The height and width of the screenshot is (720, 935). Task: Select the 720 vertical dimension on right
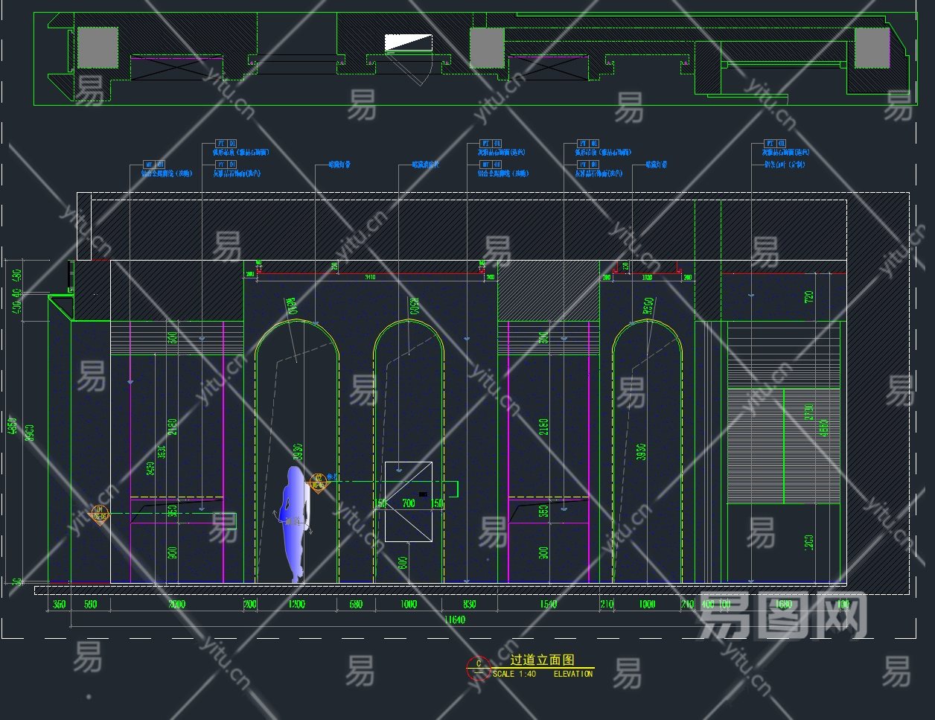tap(810, 297)
